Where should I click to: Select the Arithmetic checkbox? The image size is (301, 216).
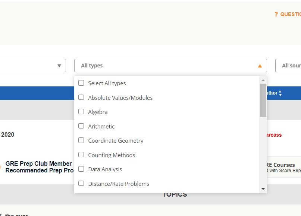(x=81, y=126)
